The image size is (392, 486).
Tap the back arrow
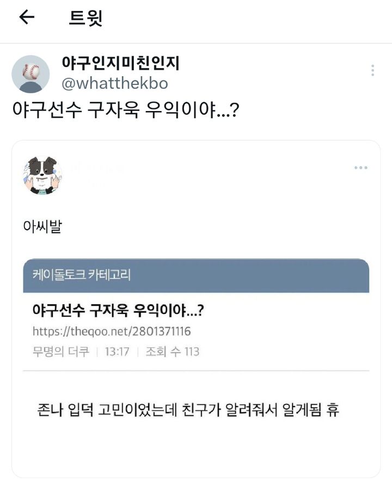pos(27,17)
